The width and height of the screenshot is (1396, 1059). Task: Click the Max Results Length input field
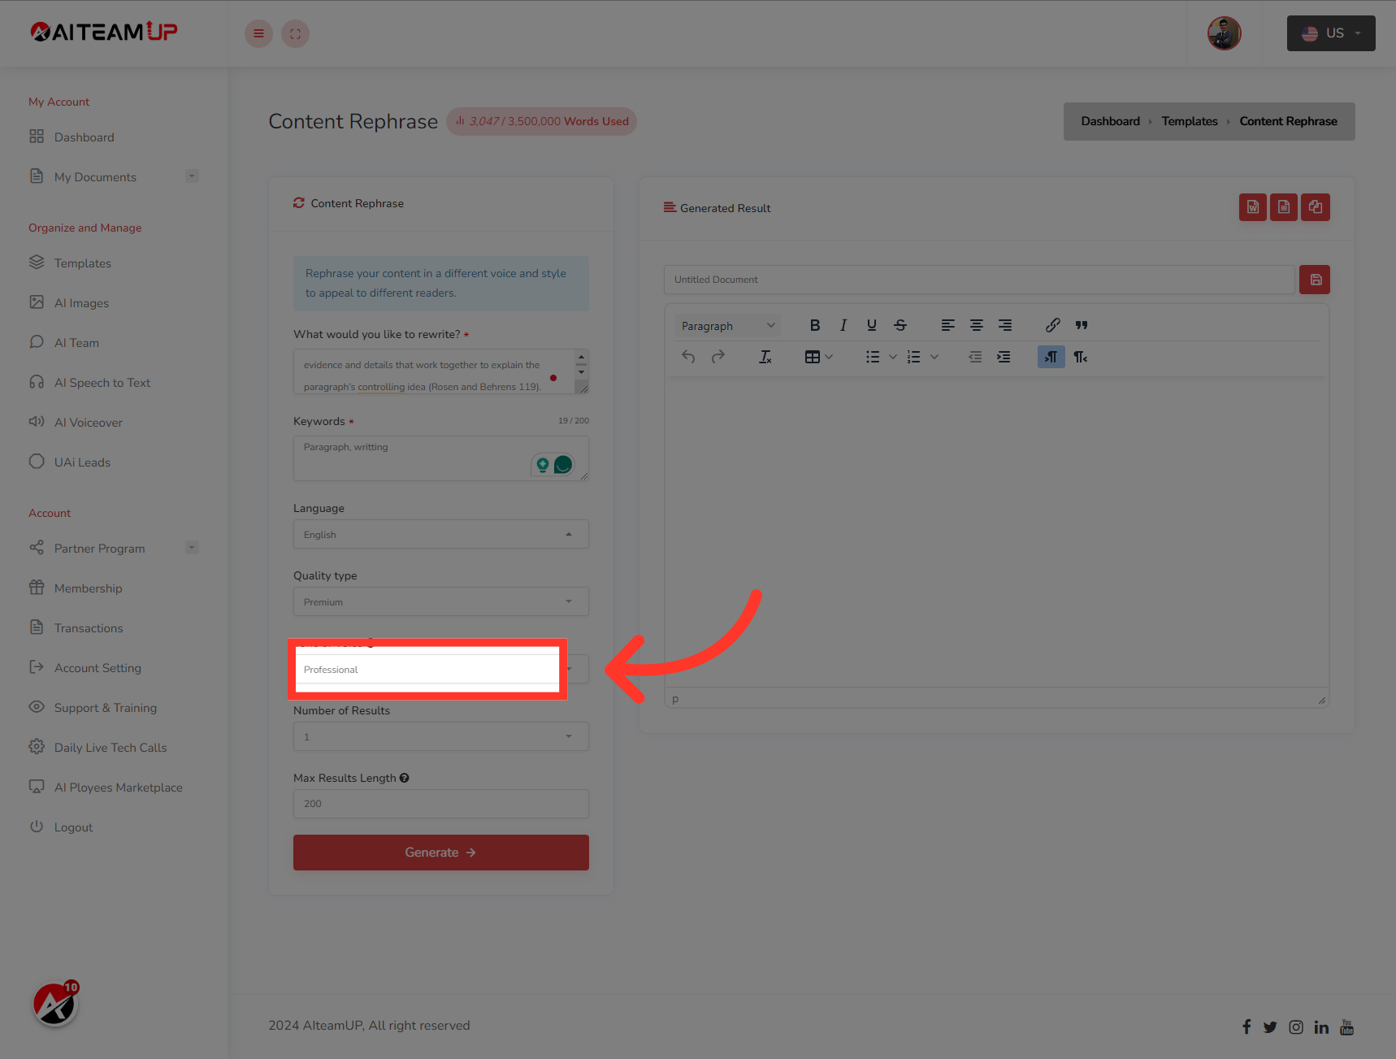point(441,804)
